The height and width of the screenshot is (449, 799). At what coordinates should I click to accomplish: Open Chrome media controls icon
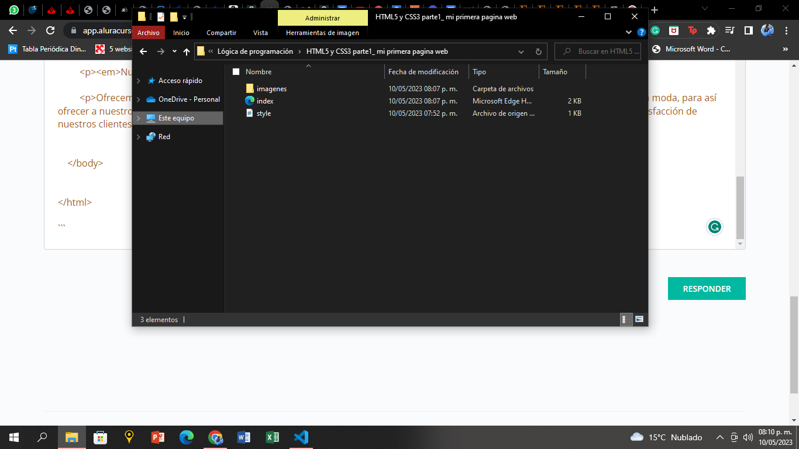(729, 30)
